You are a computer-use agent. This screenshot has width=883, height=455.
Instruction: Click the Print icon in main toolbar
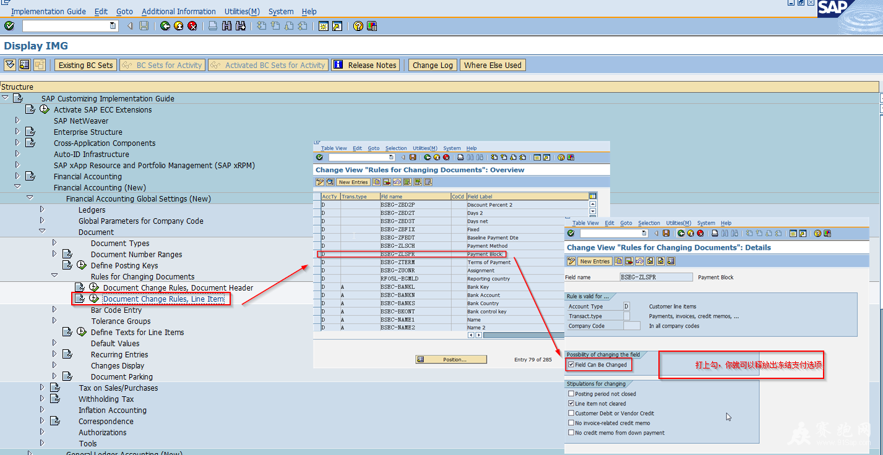tap(213, 26)
